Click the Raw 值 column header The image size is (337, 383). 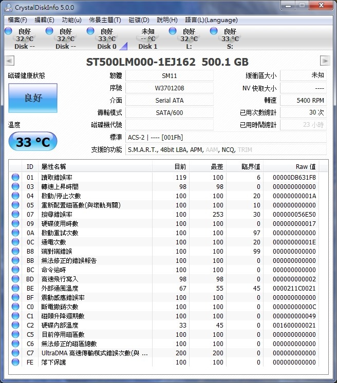coord(291,166)
